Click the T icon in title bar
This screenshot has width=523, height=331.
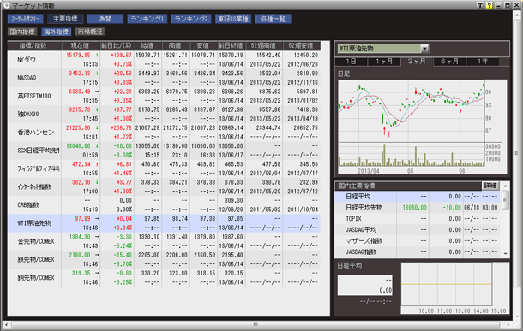(480, 5)
